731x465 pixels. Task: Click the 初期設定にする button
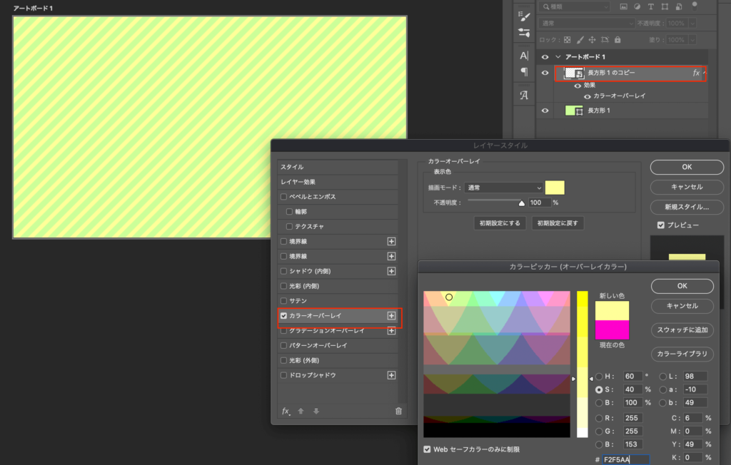[x=500, y=223]
